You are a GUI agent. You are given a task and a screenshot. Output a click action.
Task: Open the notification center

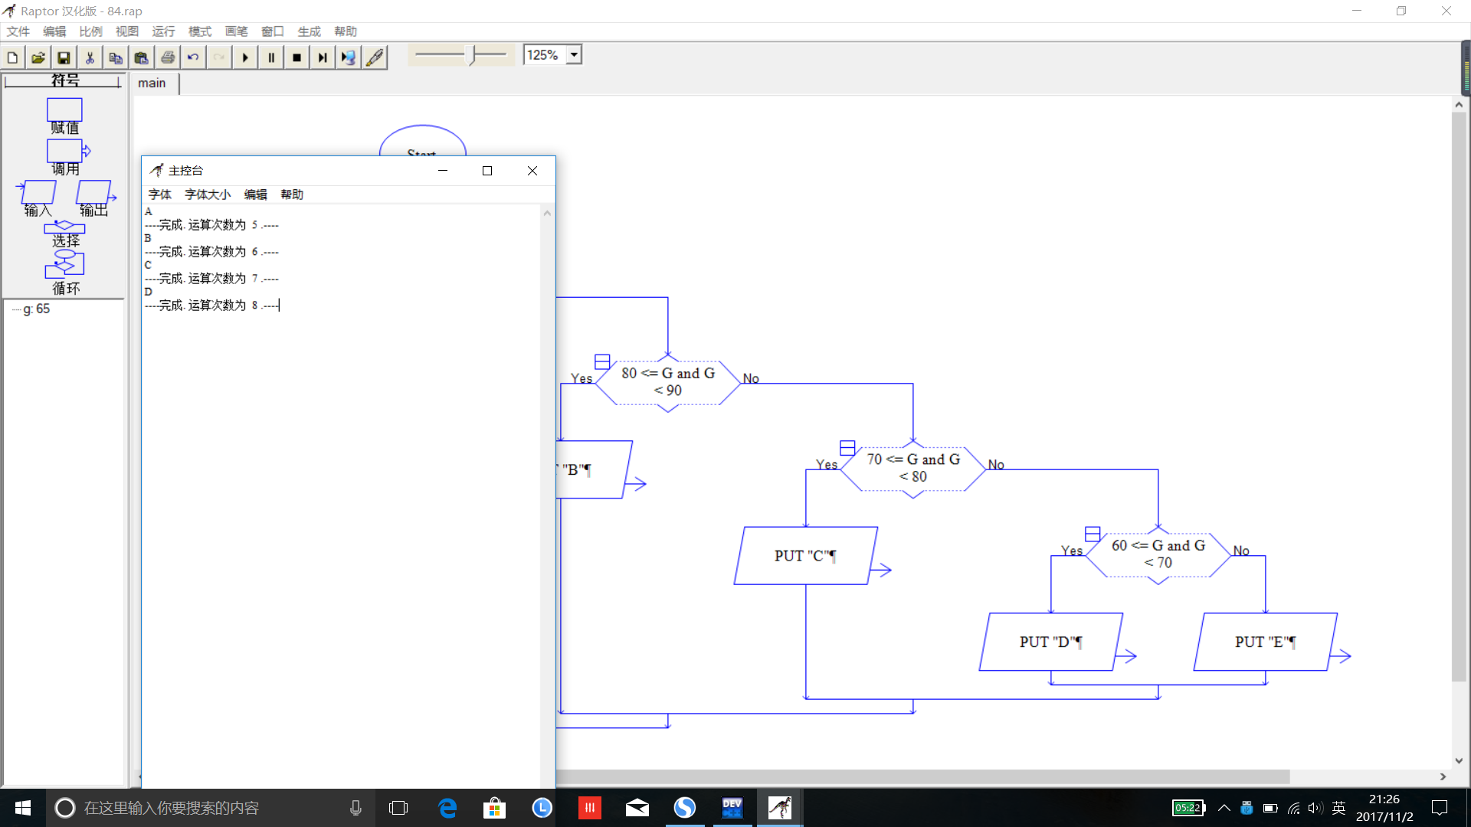[x=1440, y=808]
